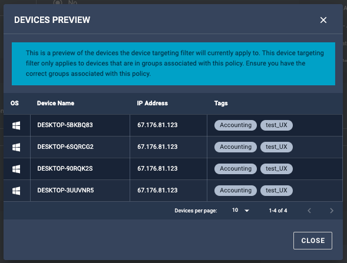Sort by the IP Address column header
This screenshot has height=263, width=347.
pyautogui.click(x=152, y=103)
